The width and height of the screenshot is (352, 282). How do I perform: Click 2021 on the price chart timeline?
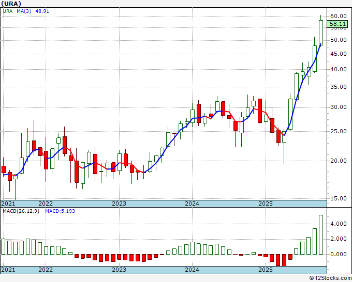[x=8, y=203]
